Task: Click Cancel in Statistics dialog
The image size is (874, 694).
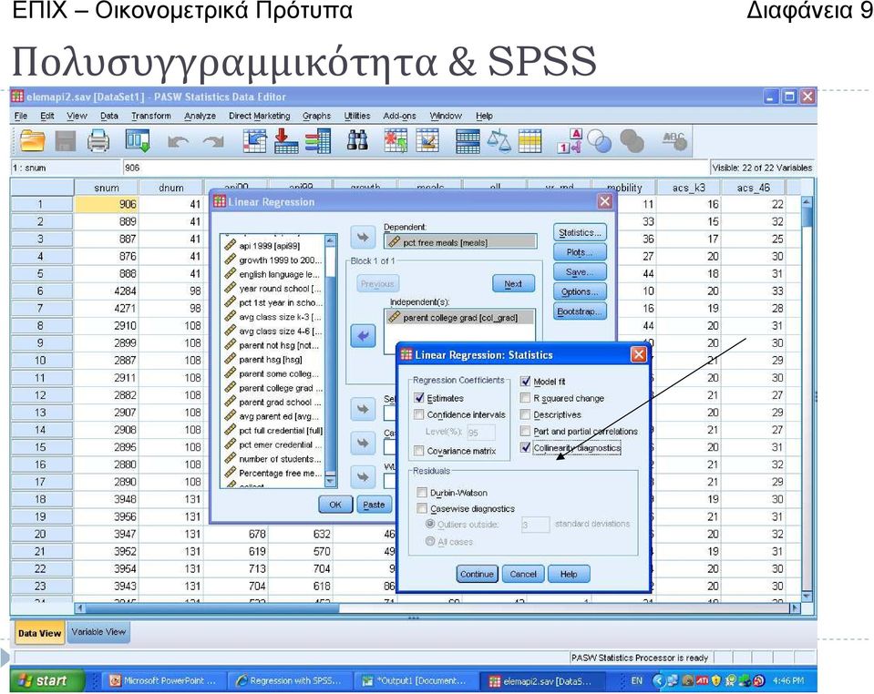Action: (523, 574)
